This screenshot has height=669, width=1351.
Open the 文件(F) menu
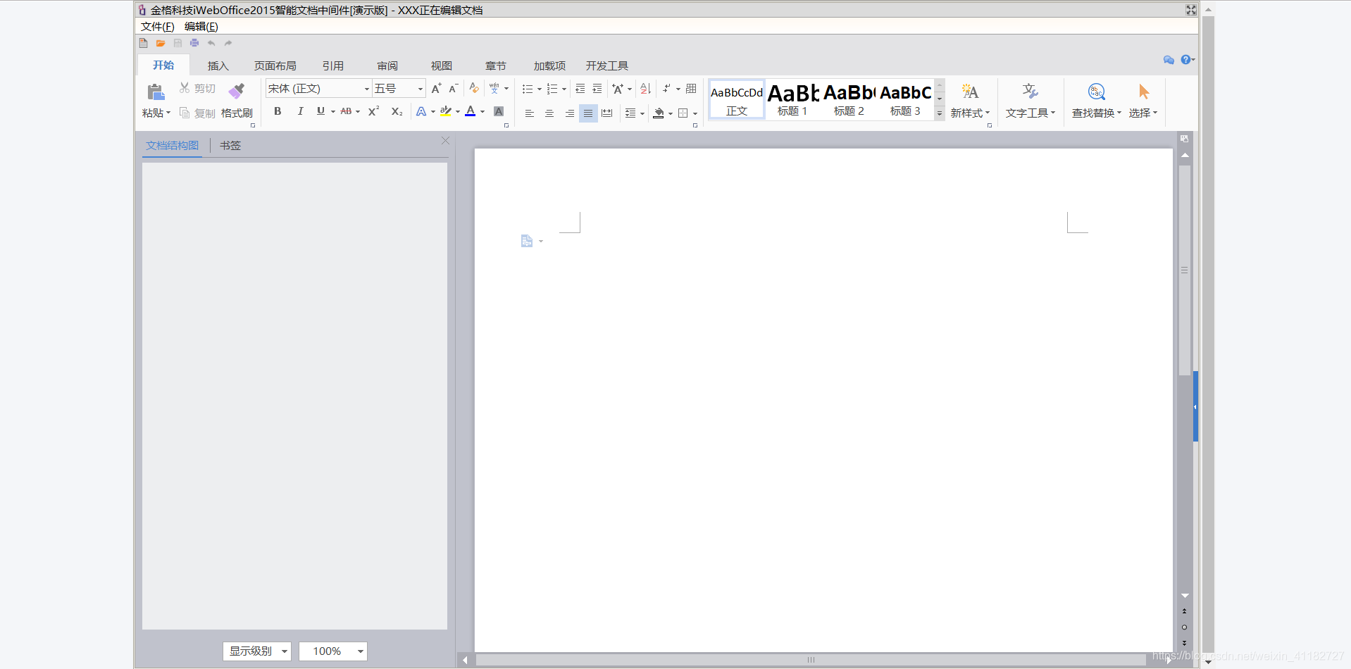click(158, 27)
